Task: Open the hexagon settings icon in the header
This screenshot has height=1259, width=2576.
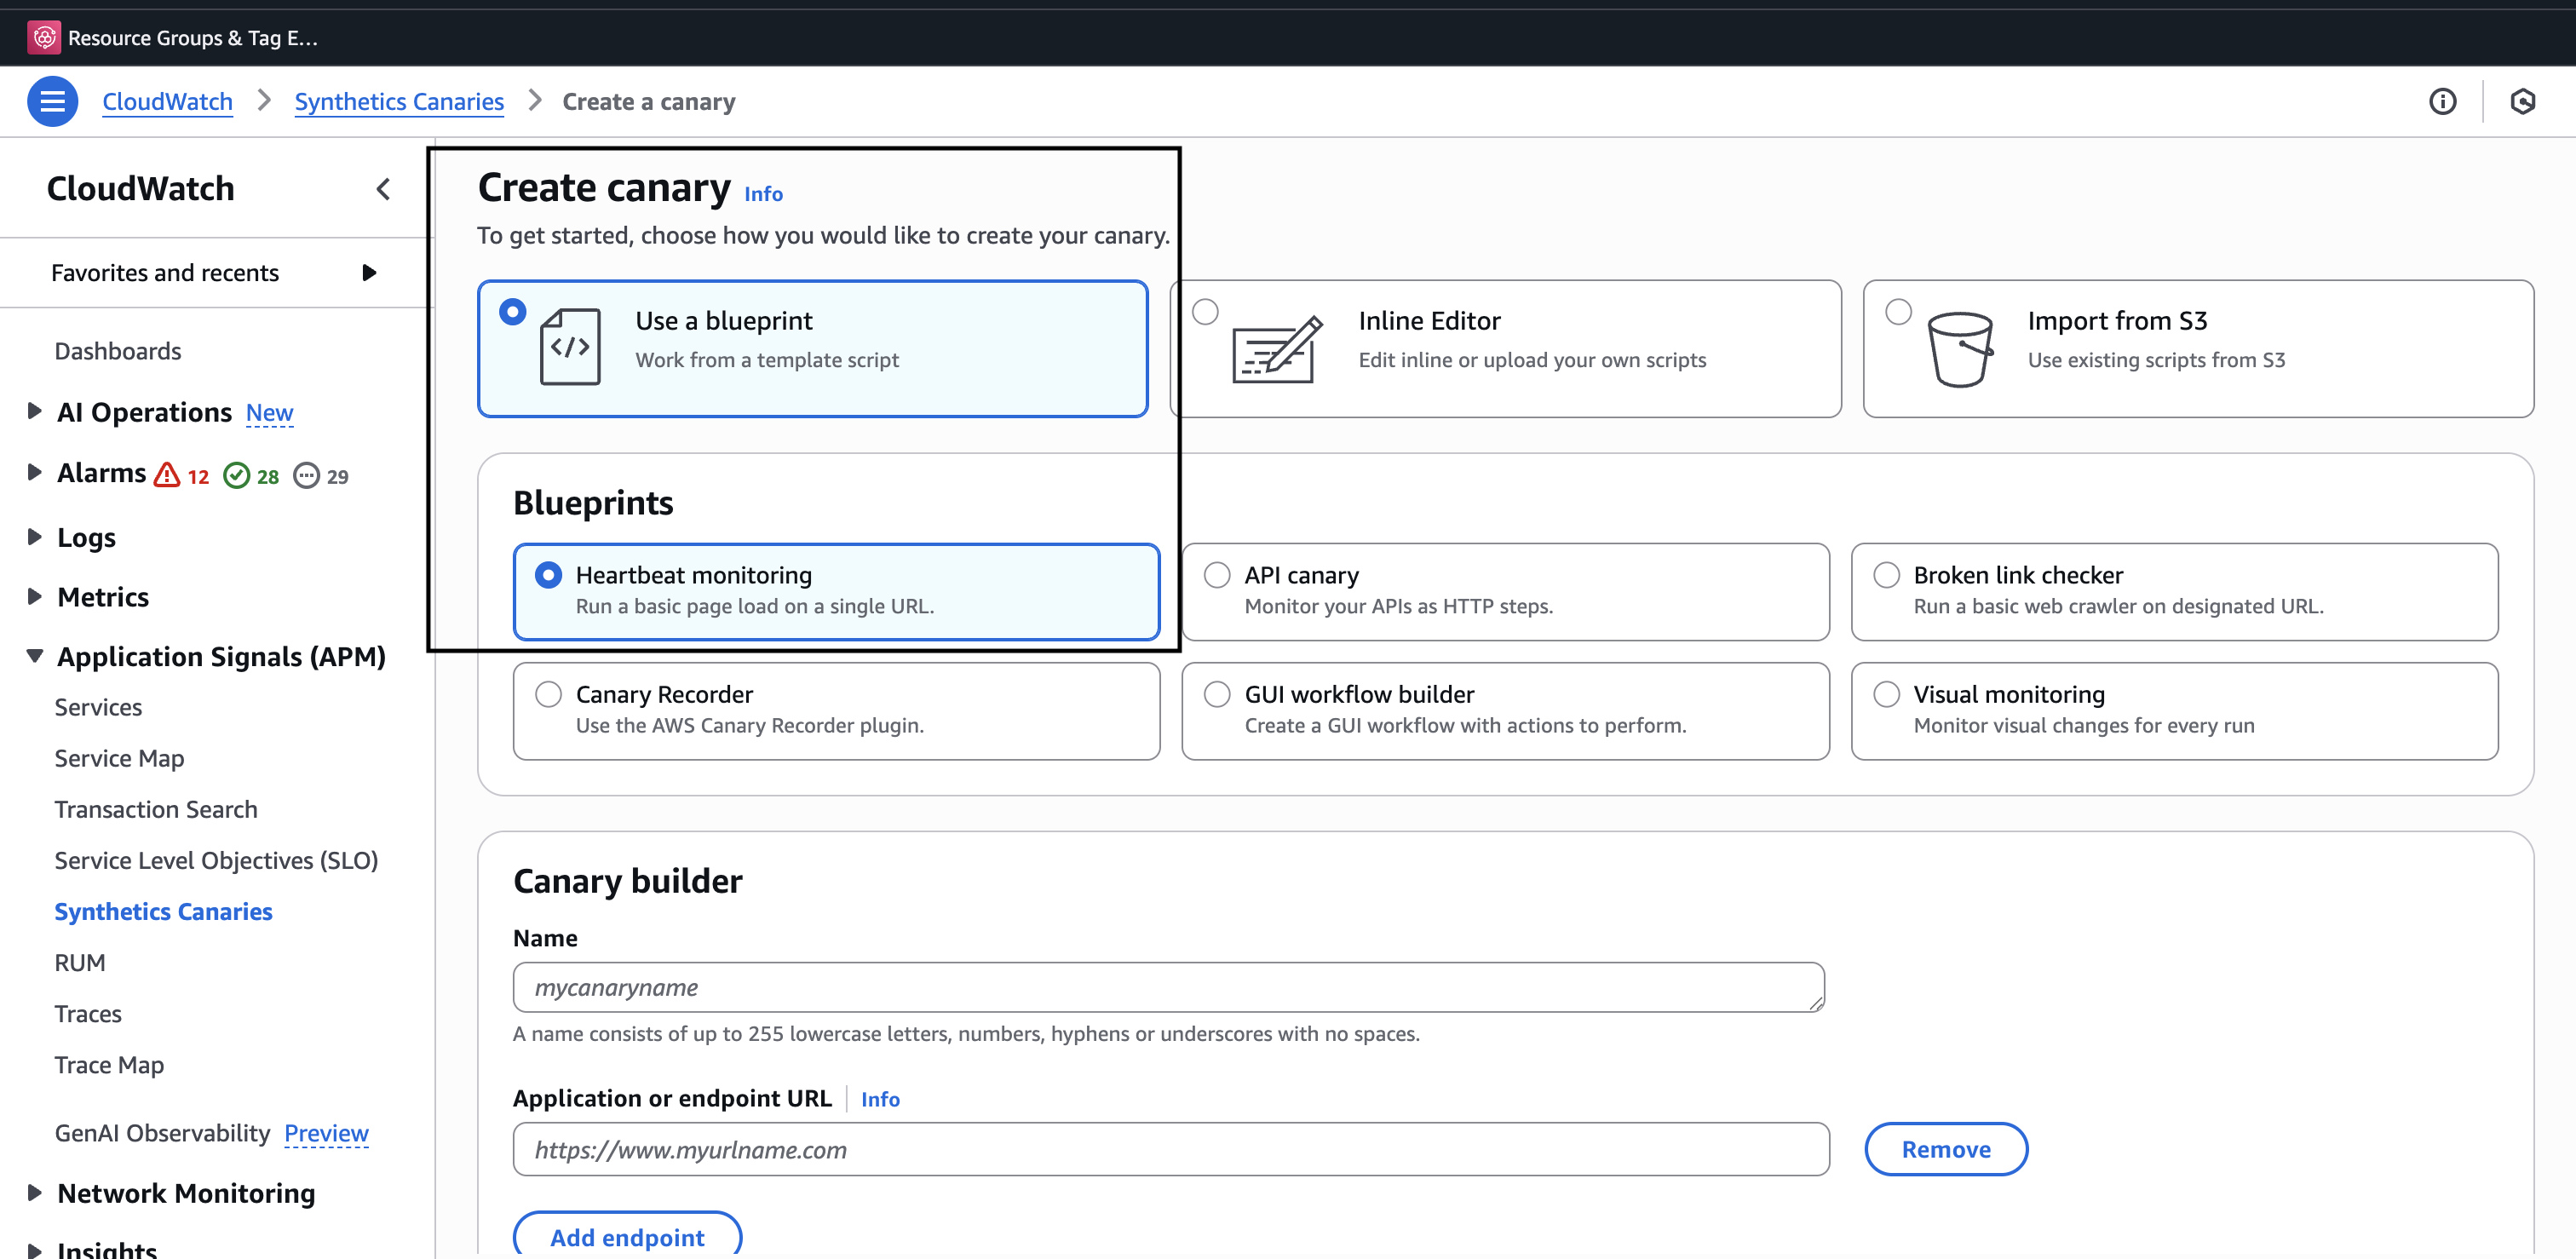Action: point(2522,101)
